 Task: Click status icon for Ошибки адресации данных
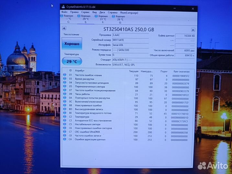[x=65, y=139]
